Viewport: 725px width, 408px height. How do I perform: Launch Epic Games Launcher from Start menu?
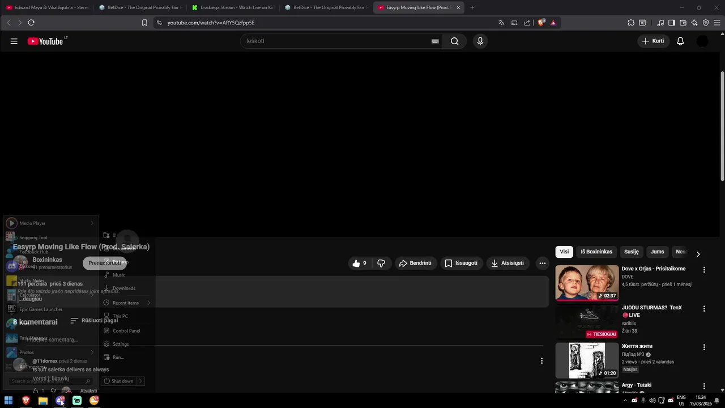41,309
